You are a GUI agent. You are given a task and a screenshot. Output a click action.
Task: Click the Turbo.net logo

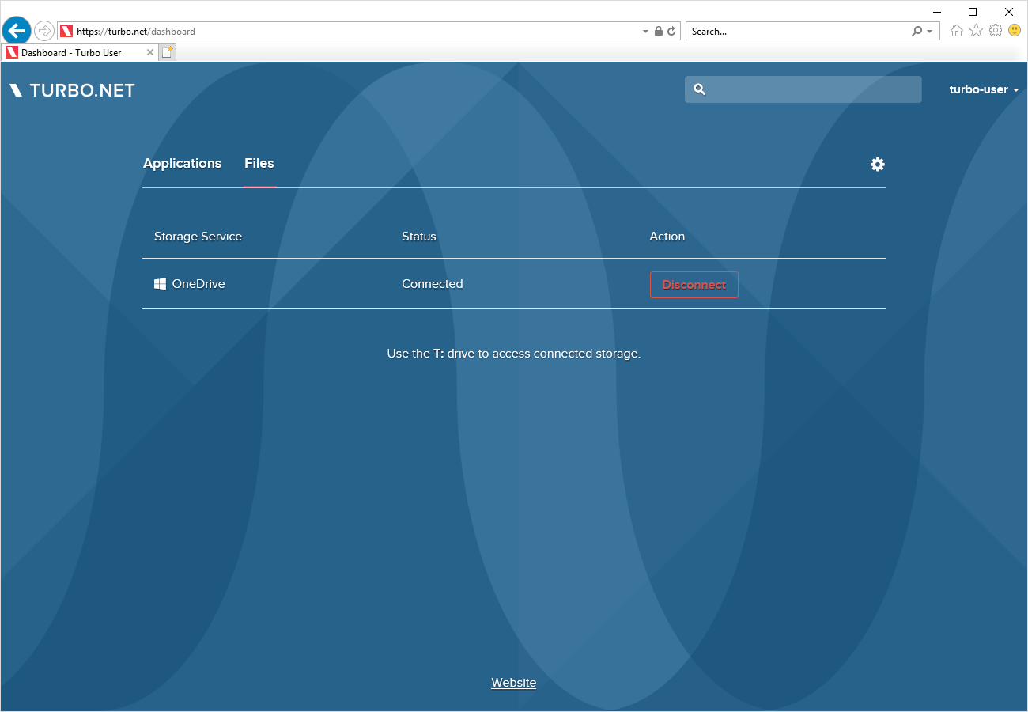pos(71,89)
